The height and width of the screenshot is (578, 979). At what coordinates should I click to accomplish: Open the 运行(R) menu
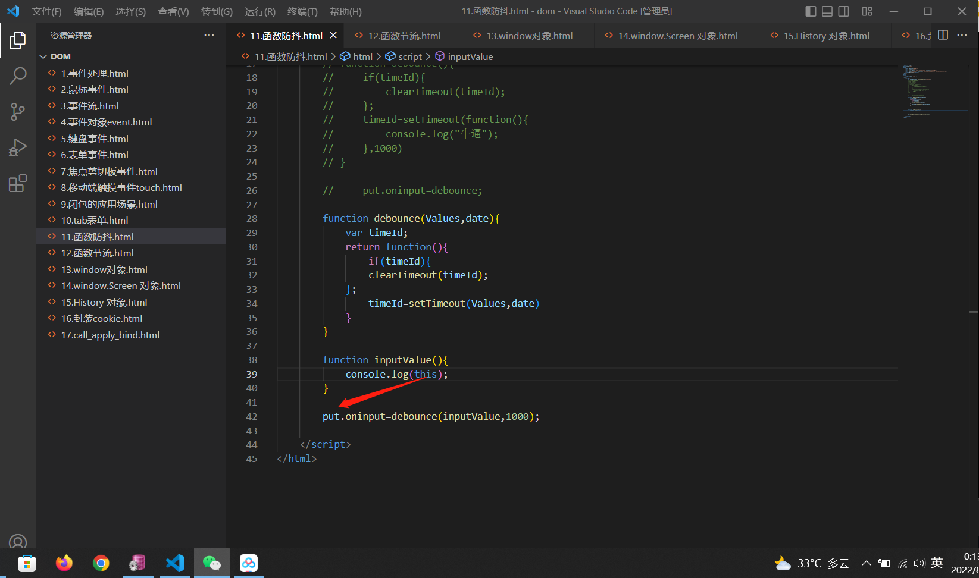click(x=260, y=12)
